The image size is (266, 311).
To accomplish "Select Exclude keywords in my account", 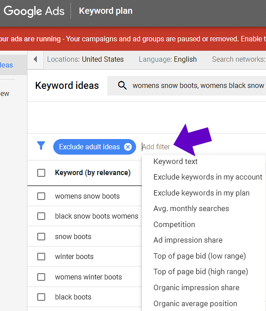I will coord(207,177).
